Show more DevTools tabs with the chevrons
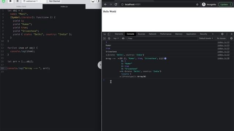The width and height of the screenshot is (234, 131). pos(213,34)
